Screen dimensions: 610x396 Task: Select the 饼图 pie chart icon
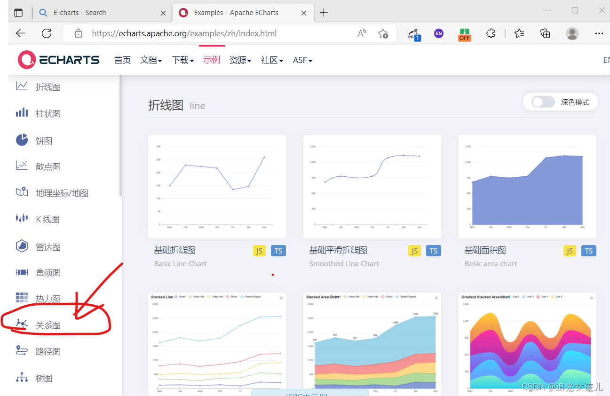pyautogui.click(x=22, y=140)
